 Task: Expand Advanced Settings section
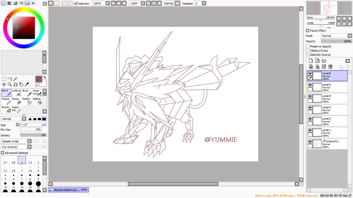2,153
